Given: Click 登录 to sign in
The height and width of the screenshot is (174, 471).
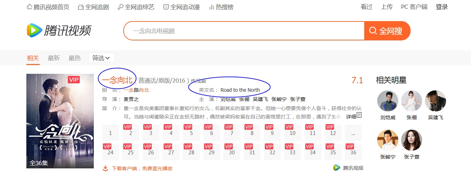Looking at the screenshot, I should (x=442, y=7).
